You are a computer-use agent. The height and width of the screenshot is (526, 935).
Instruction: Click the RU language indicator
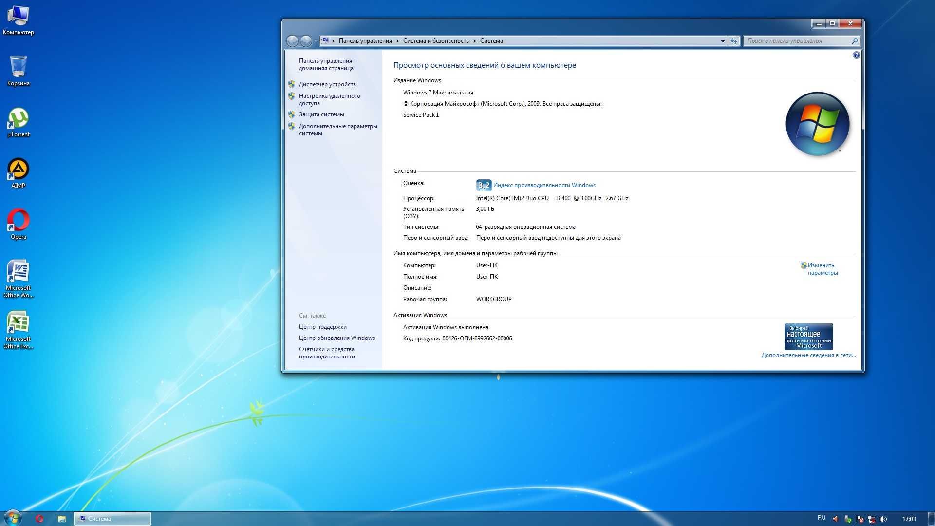822,518
